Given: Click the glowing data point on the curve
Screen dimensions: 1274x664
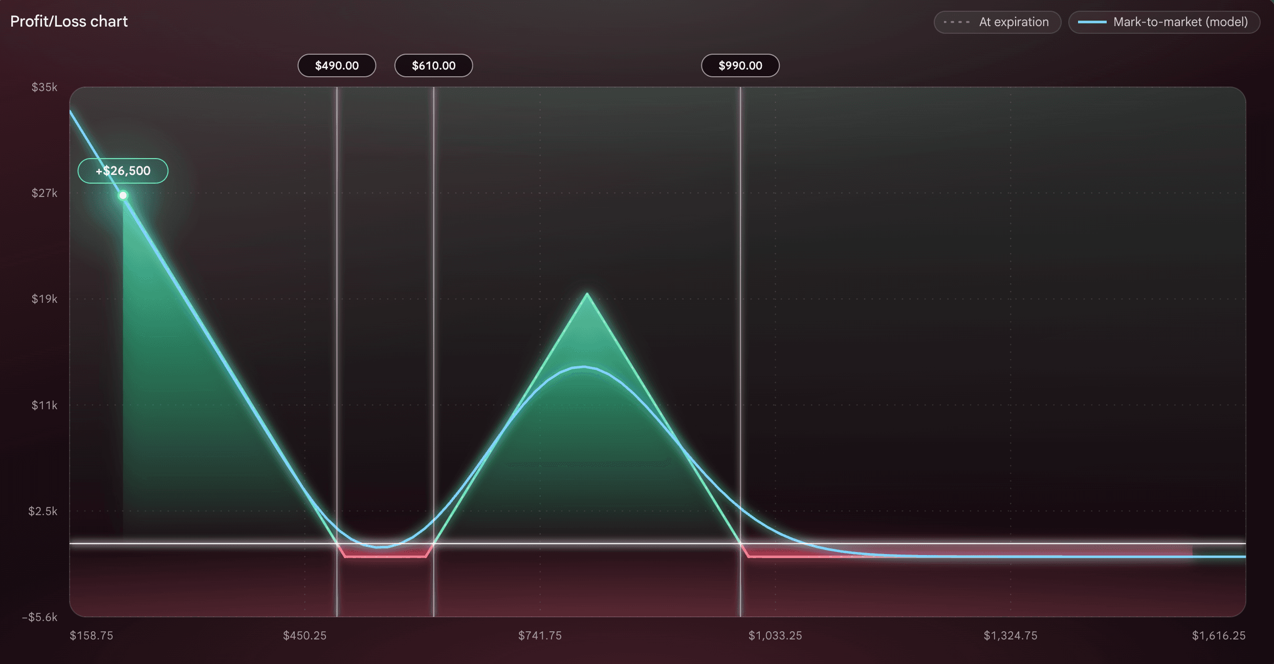Looking at the screenshot, I should [123, 195].
